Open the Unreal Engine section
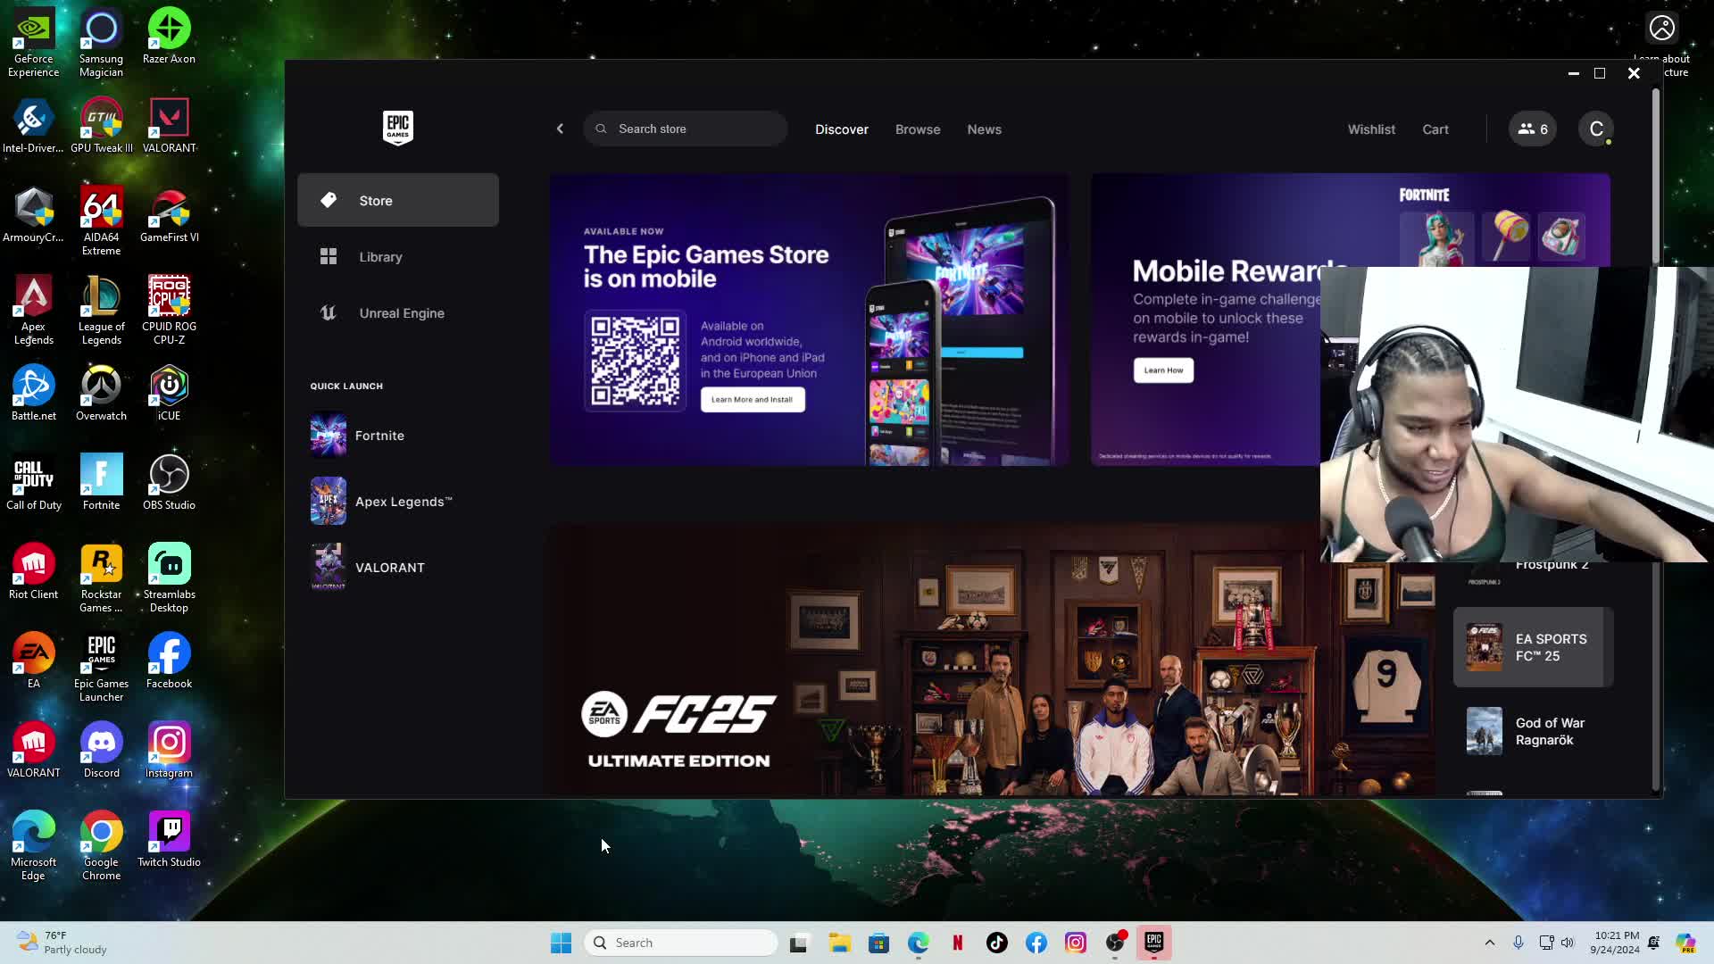The width and height of the screenshot is (1714, 964). tap(398, 313)
